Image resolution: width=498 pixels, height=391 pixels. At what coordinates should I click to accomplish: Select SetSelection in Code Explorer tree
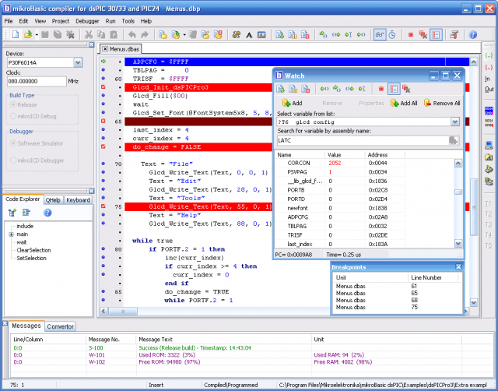click(x=31, y=258)
